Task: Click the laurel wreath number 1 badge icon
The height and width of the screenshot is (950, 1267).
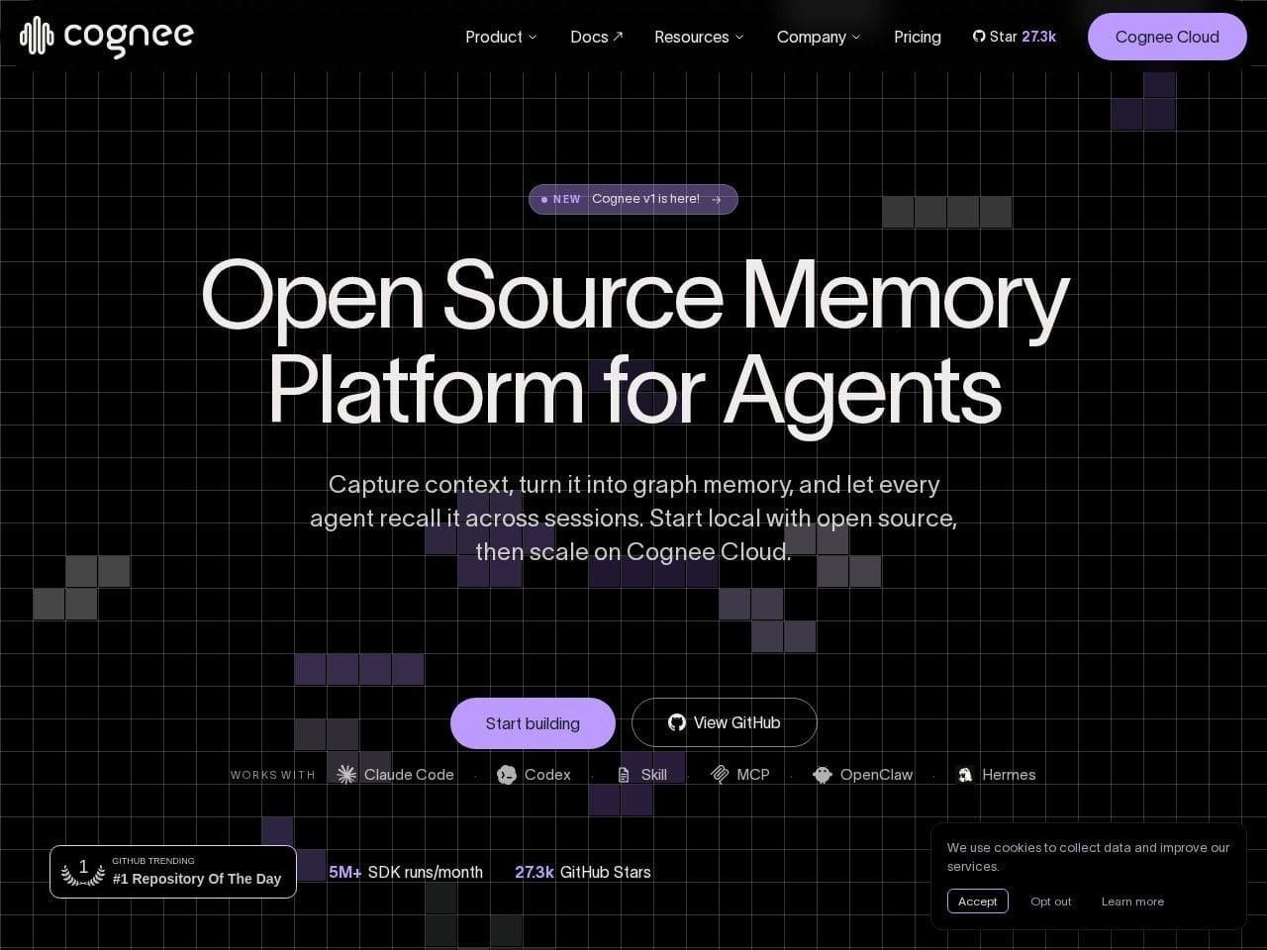Action: pos(83,872)
